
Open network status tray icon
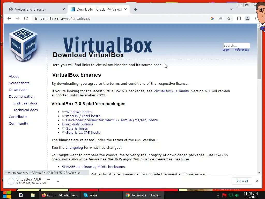tap(231, 195)
